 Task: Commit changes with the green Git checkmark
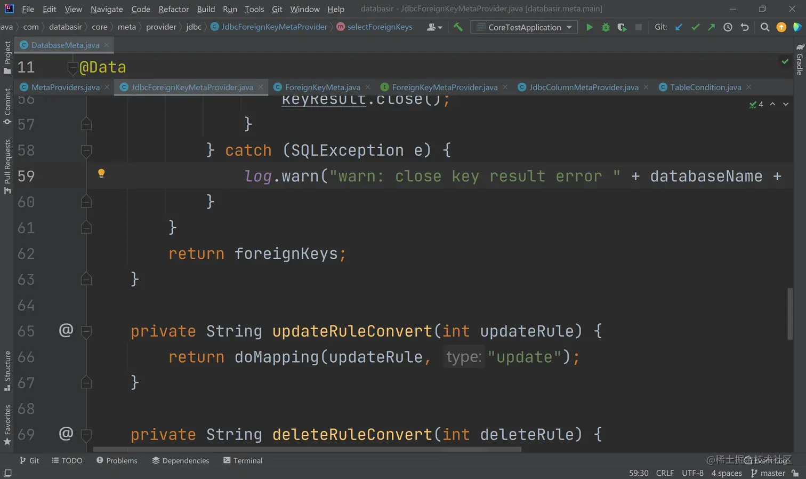pyautogui.click(x=695, y=27)
